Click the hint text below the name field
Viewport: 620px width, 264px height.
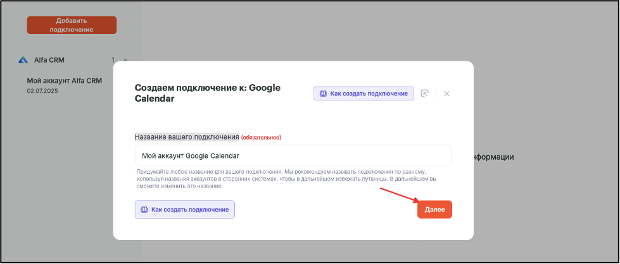coord(289,179)
